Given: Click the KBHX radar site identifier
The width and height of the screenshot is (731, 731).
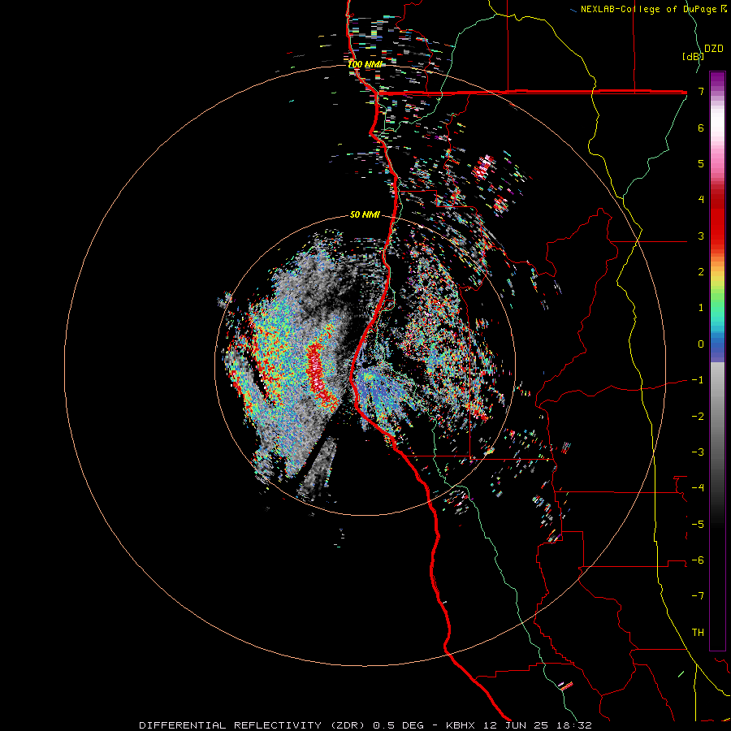Looking at the screenshot, I should (x=461, y=725).
